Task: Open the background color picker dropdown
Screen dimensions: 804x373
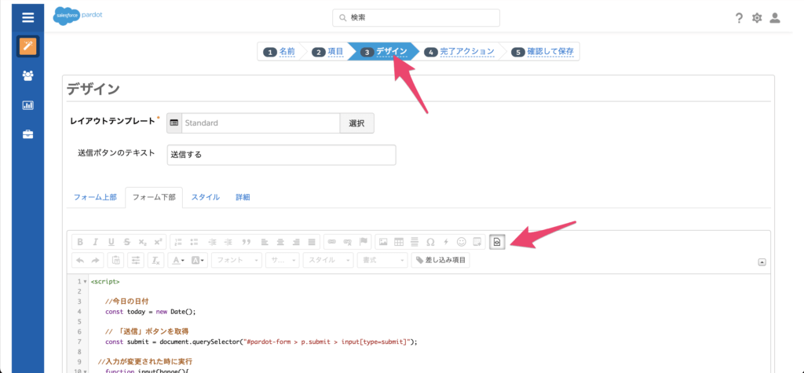Action: (199, 261)
